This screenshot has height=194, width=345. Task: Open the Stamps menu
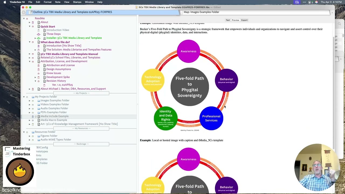tap(77, 2)
